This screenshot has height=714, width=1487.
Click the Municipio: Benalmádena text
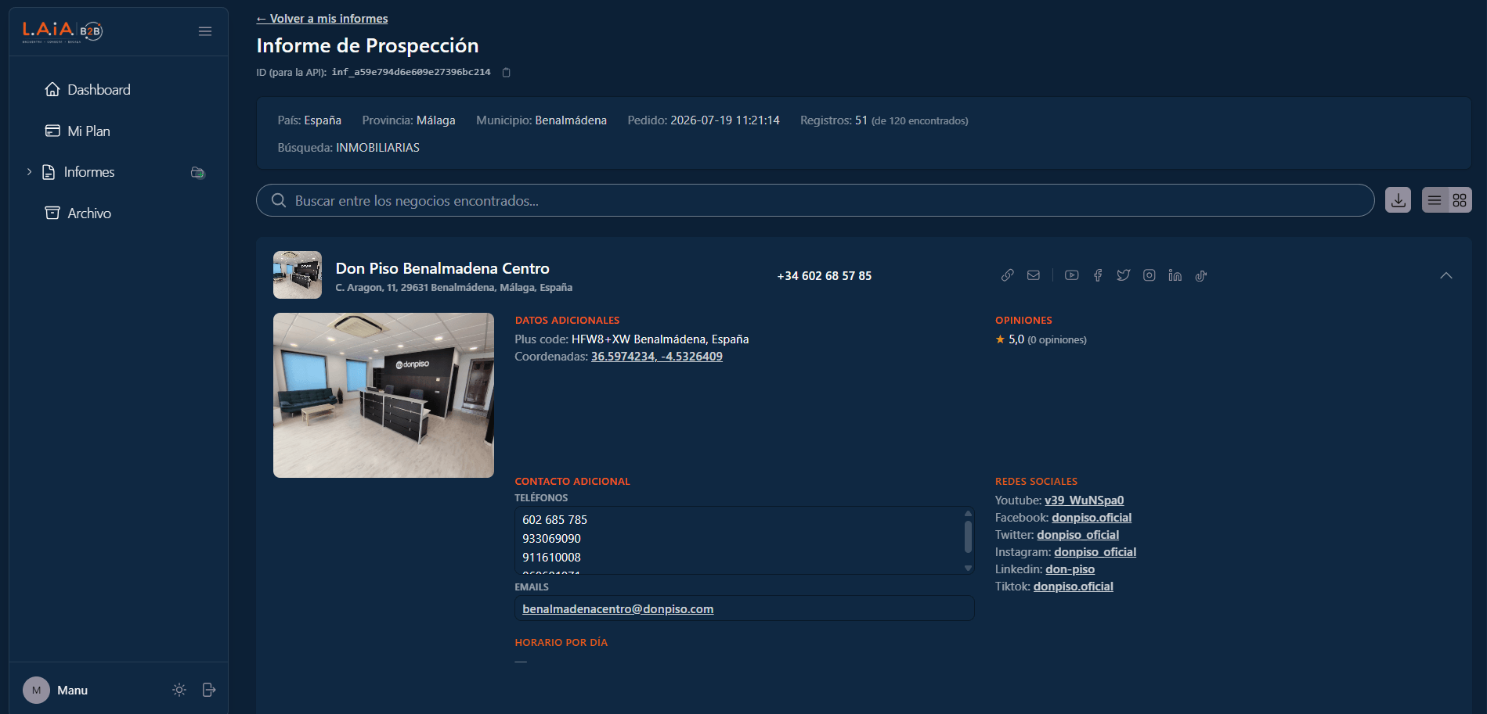click(541, 120)
